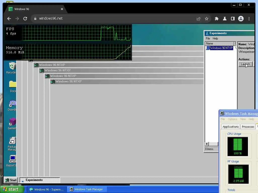Select Experiments in the Windows 96 taskbar
Viewport: 258px width, 193px height.
40,180
